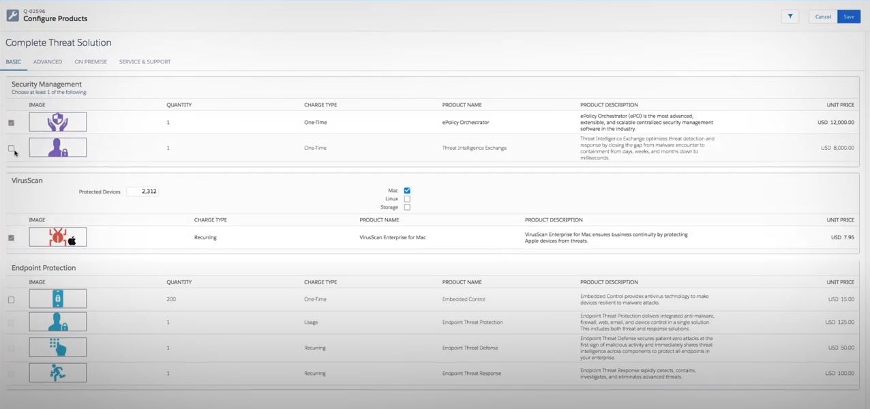Click the ePolicy Orchestrator shield image
This screenshot has height=409, width=870.
[58, 122]
